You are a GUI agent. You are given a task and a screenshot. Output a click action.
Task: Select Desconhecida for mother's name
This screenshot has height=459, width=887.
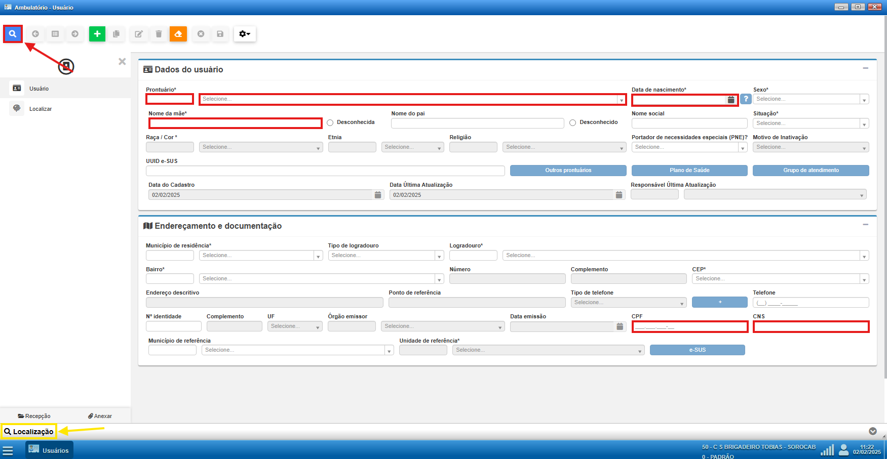pyautogui.click(x=330, y=122)
